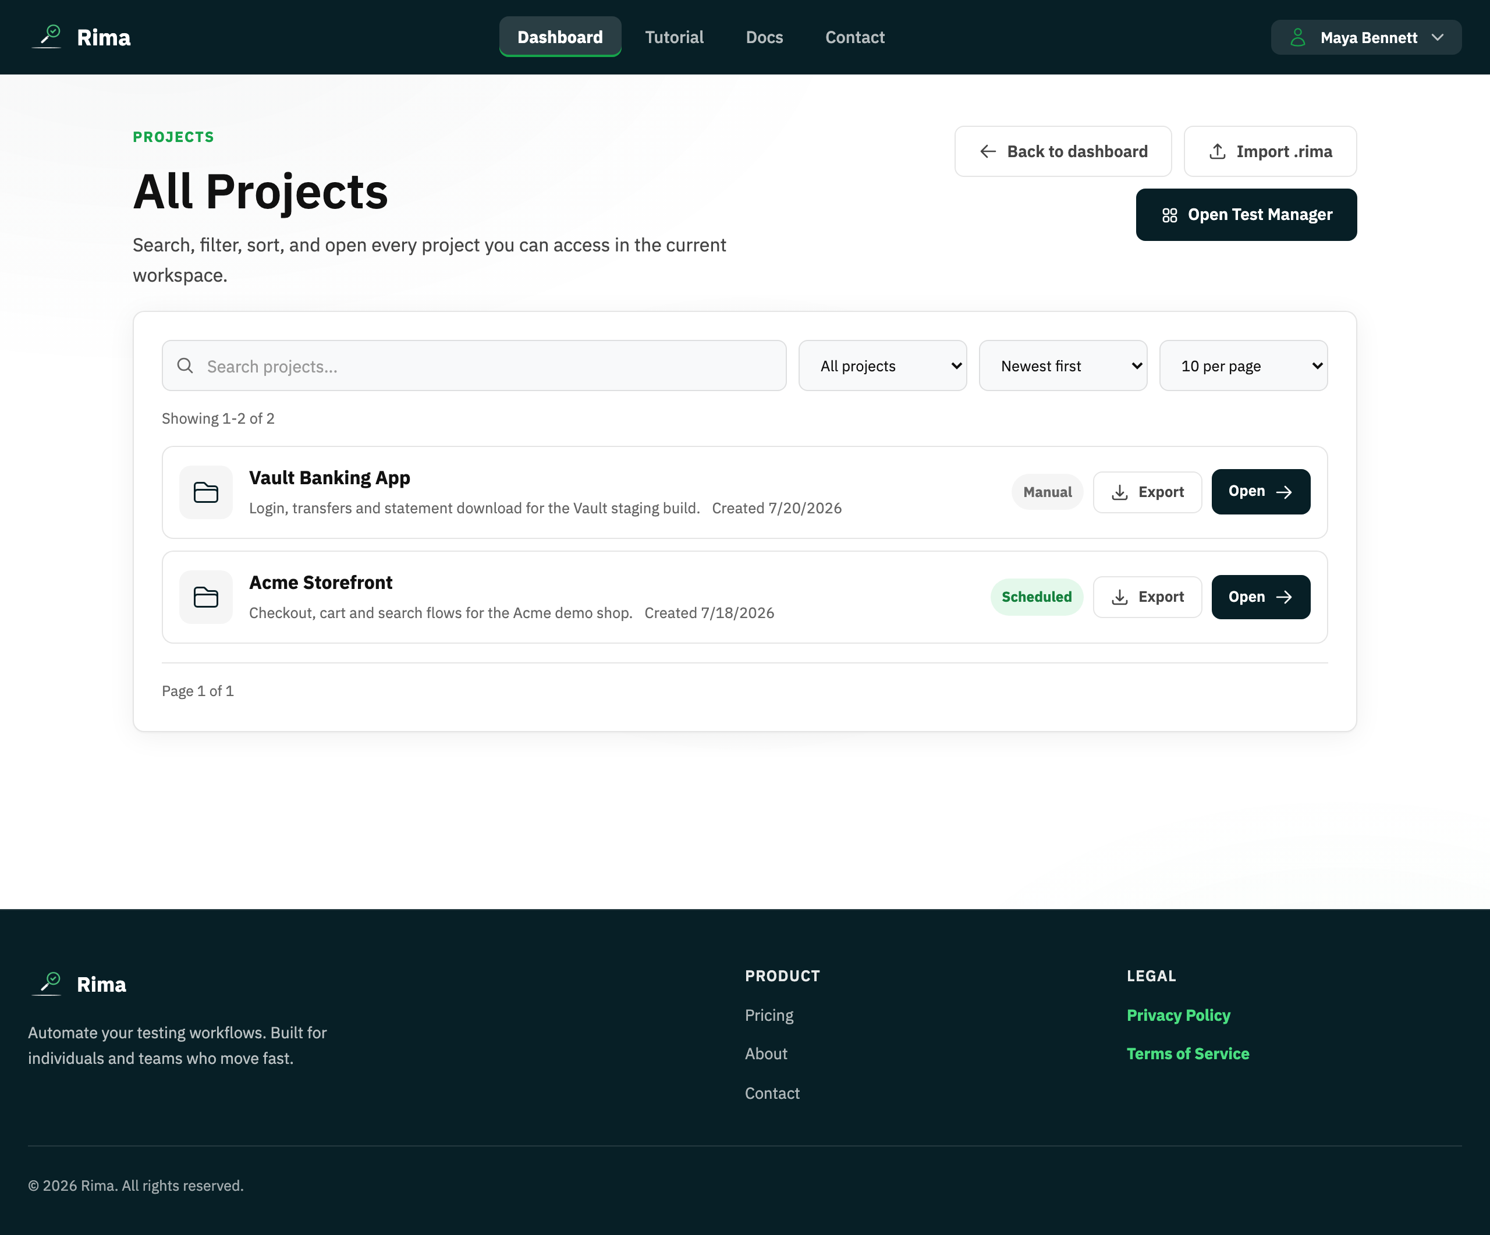
Task: Open the Newest first sort dropdown
Action: (1063, 365)
